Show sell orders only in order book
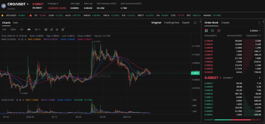This screenshot has height=124, width=265. 212,31
